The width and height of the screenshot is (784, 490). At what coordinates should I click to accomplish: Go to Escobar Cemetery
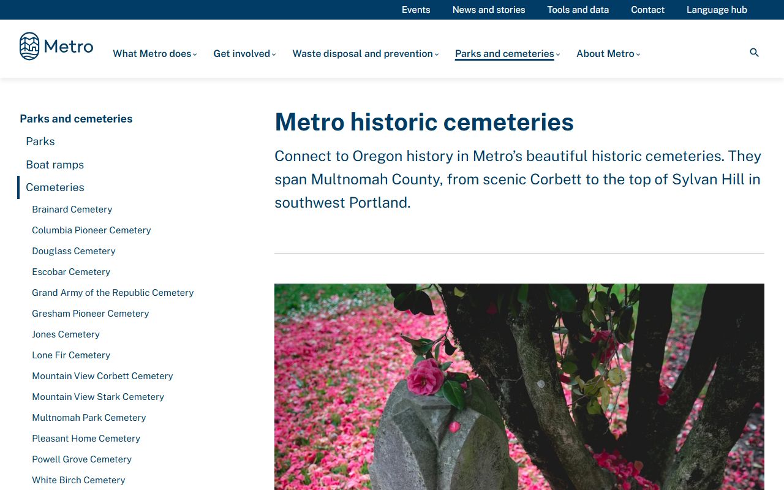click(x=71, y=272)
